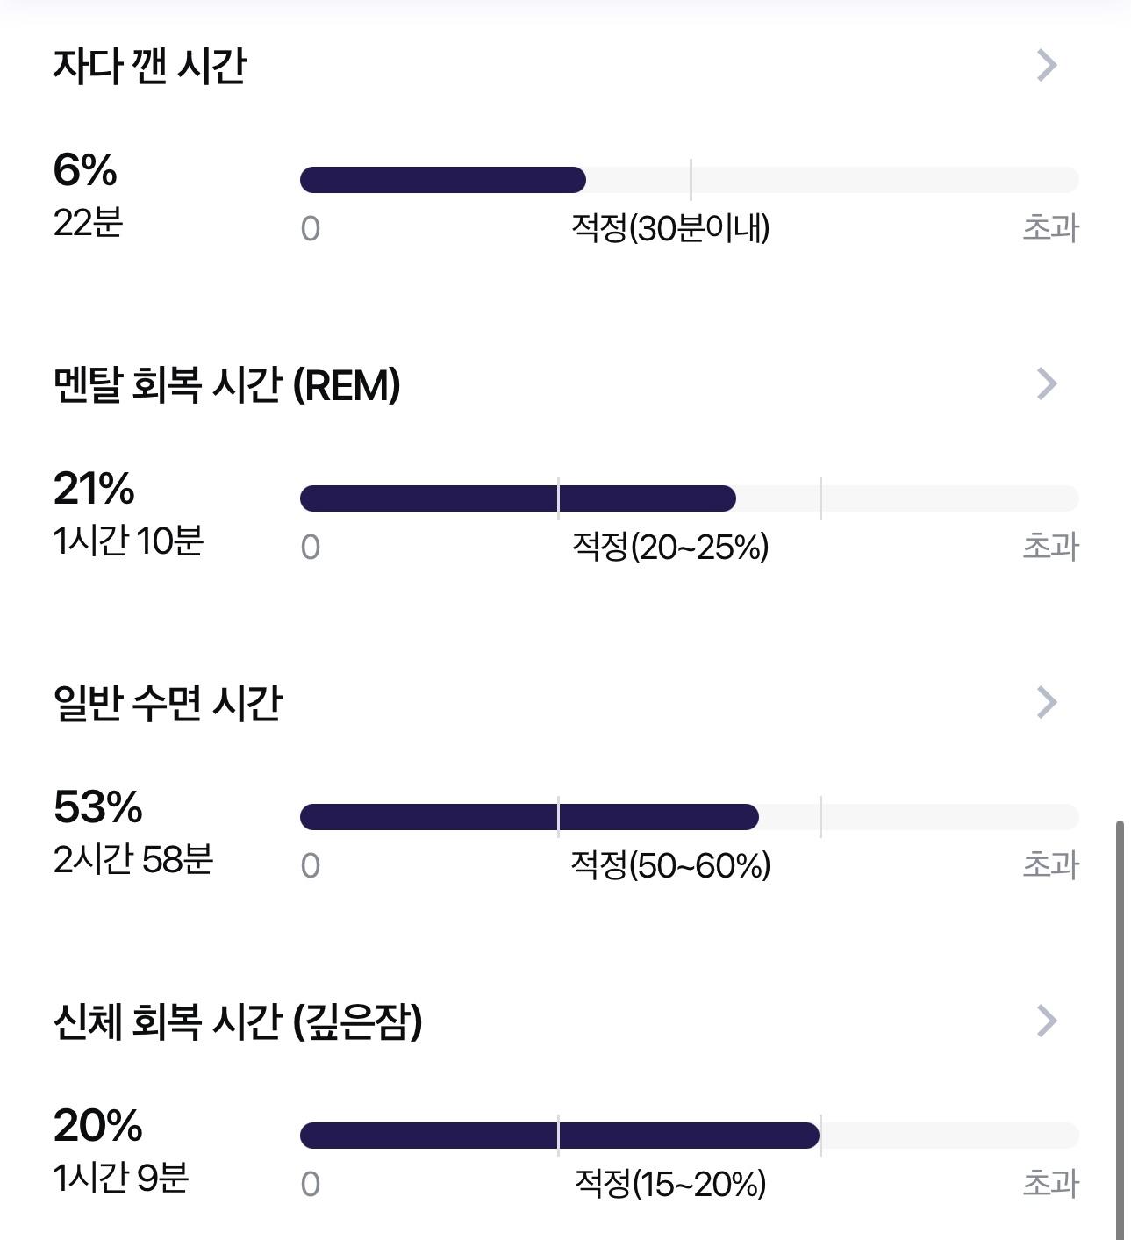Image resolution: width=1131 pixels, height=1240 pixels.
Task: Tap the 20% deep sleep value
Action: click(x=97, y=1126)
